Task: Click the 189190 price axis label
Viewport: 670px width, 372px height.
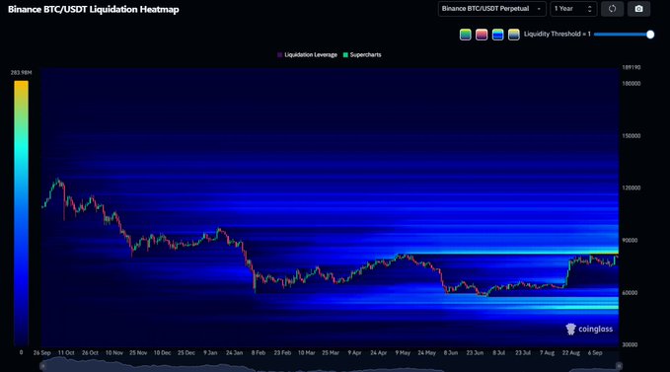Action: [x=632, y=67]
